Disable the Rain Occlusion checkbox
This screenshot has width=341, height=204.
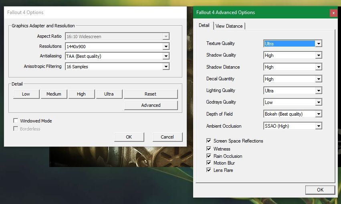pos(209,156)
